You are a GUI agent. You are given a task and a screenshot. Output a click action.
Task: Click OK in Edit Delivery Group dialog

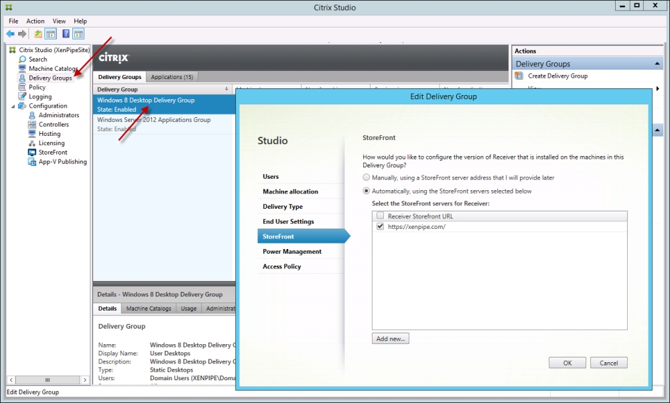pyautogui.click(x=567, y=363)
